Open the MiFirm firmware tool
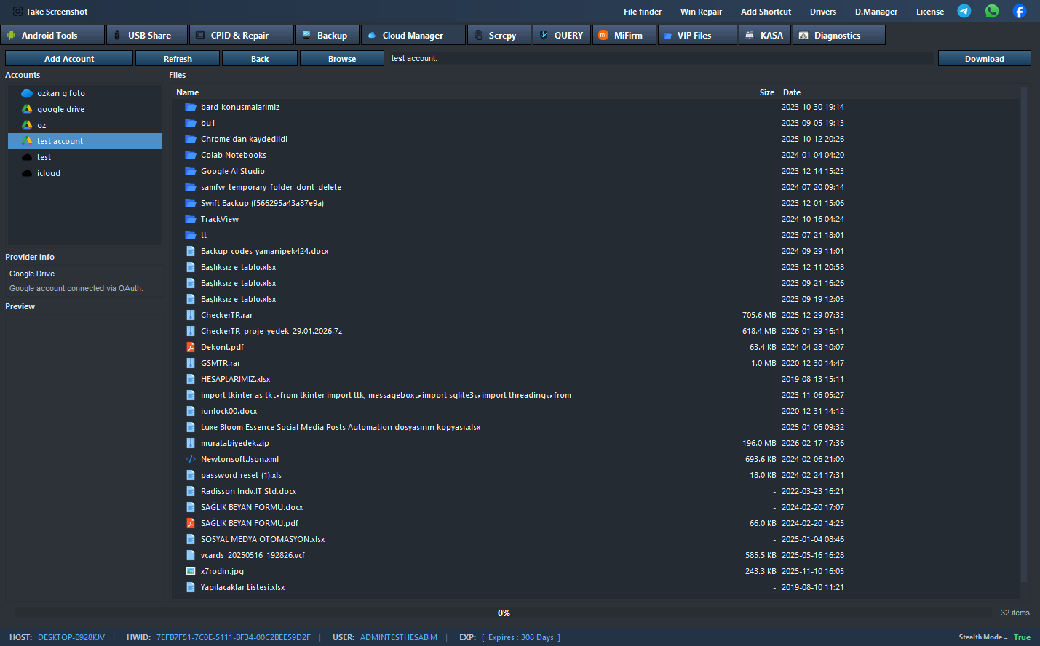The image size is (1040, 646). [x=623, y=34]
